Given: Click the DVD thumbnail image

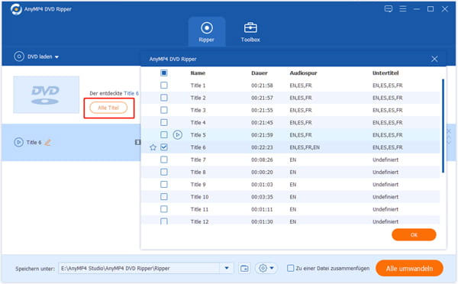Looking at the screenshot, I should tap(46, 95).
